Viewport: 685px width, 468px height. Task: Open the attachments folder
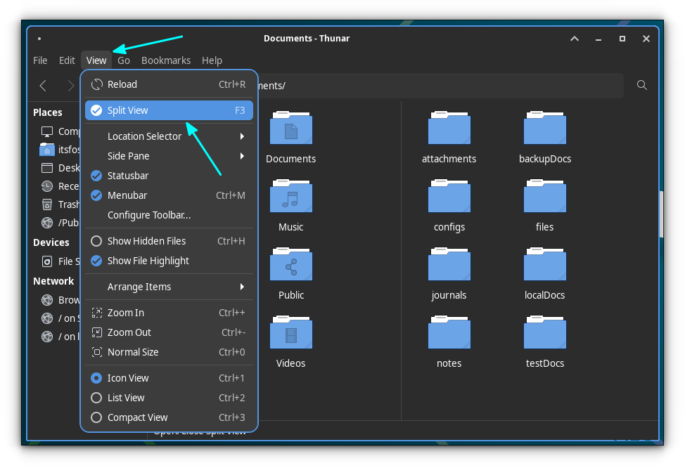[x=449, y=129]
